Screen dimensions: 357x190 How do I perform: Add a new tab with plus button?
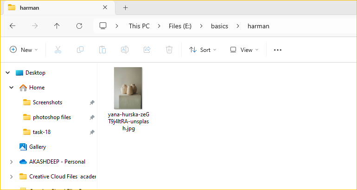tap(125, 7)
